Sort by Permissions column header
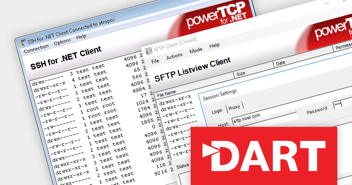Screen dimensions: 352x185 (343, 47)
